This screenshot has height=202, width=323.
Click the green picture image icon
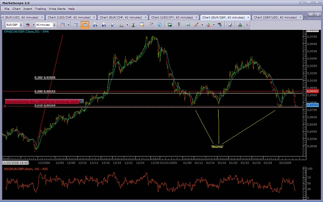(x=170, y=25)
